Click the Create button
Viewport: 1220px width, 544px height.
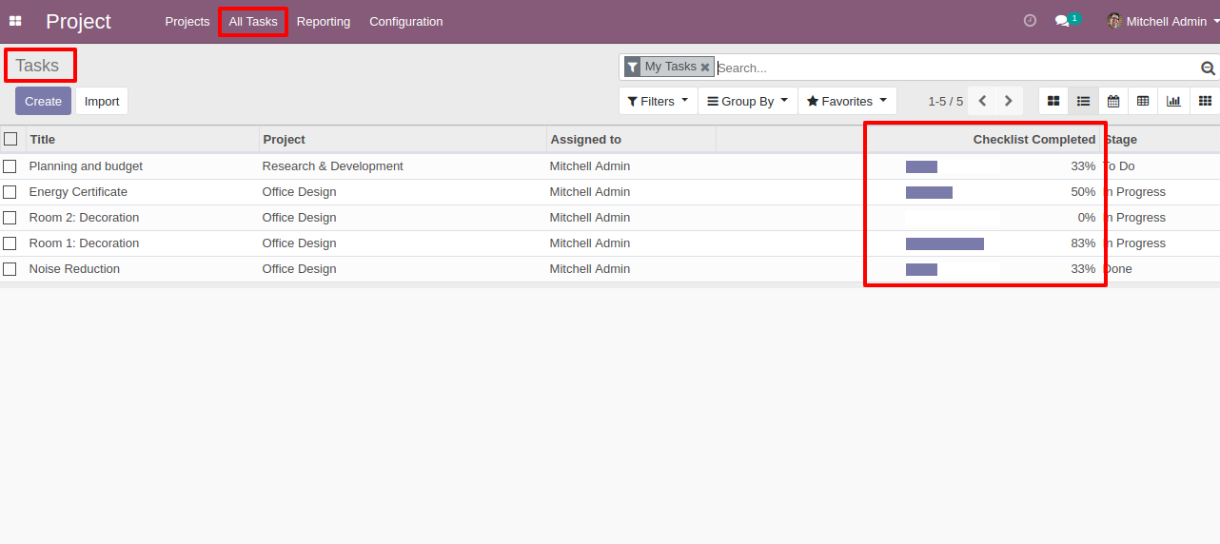[x=43, y=101]
